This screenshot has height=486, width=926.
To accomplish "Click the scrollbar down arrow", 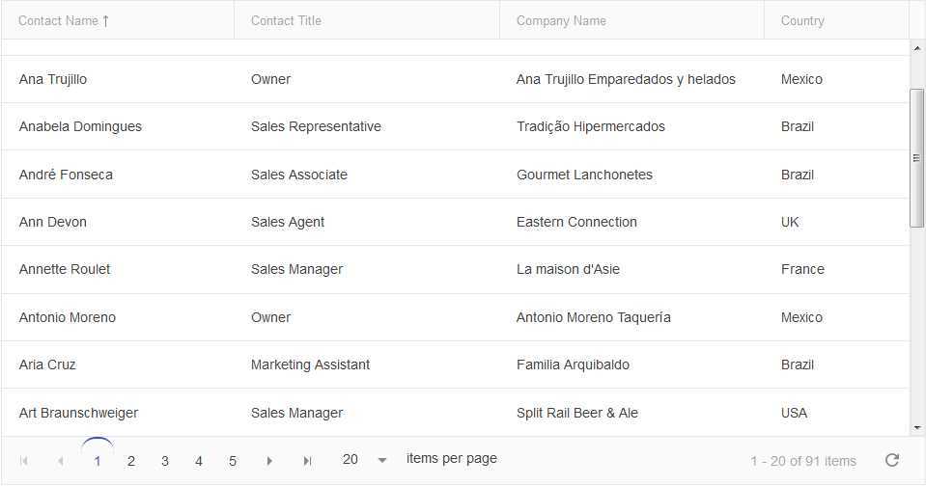I will coord(916,428).
